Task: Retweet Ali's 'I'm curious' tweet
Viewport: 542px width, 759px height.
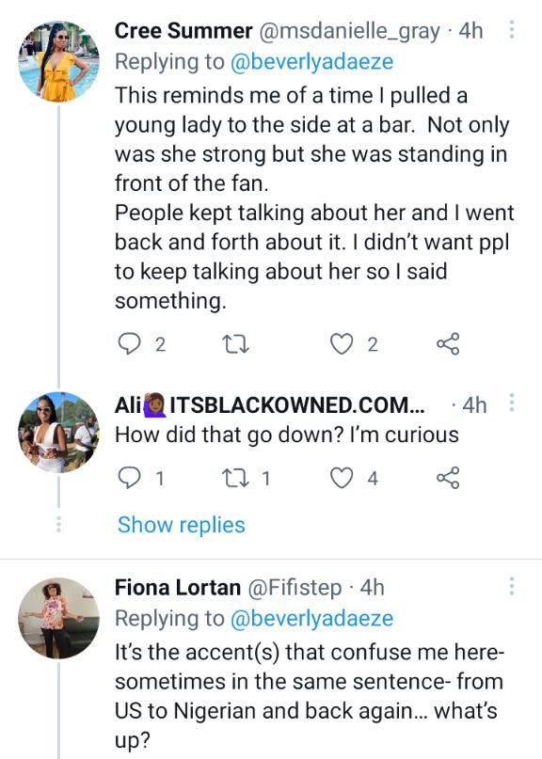Action: (235, 478)
